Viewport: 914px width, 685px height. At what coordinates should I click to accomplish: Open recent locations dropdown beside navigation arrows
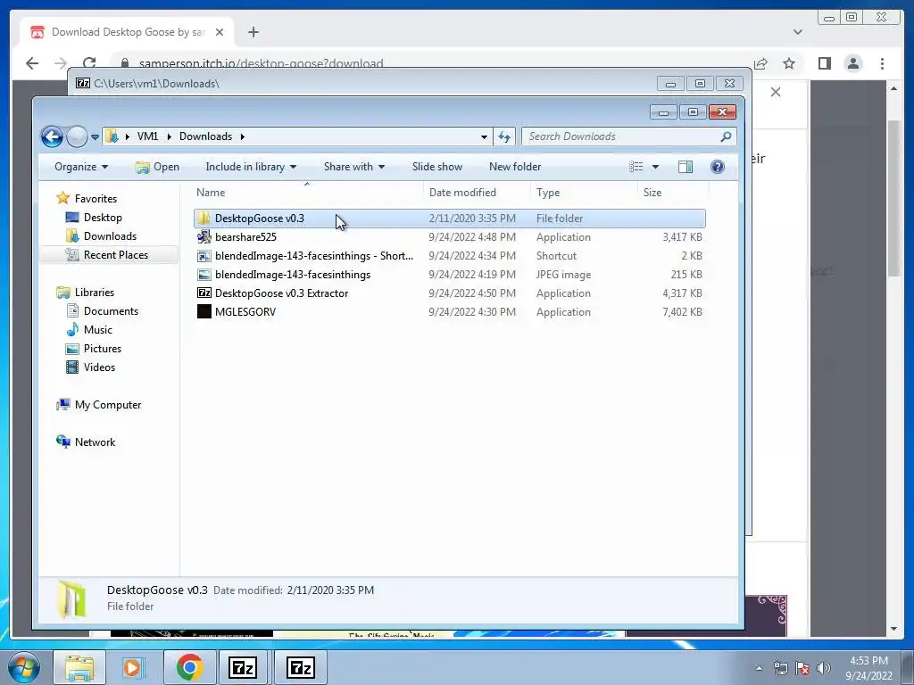click(x=95, y=136)
